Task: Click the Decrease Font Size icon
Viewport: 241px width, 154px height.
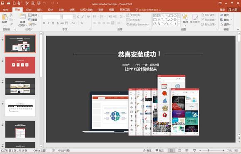Action: pos(82,17)
